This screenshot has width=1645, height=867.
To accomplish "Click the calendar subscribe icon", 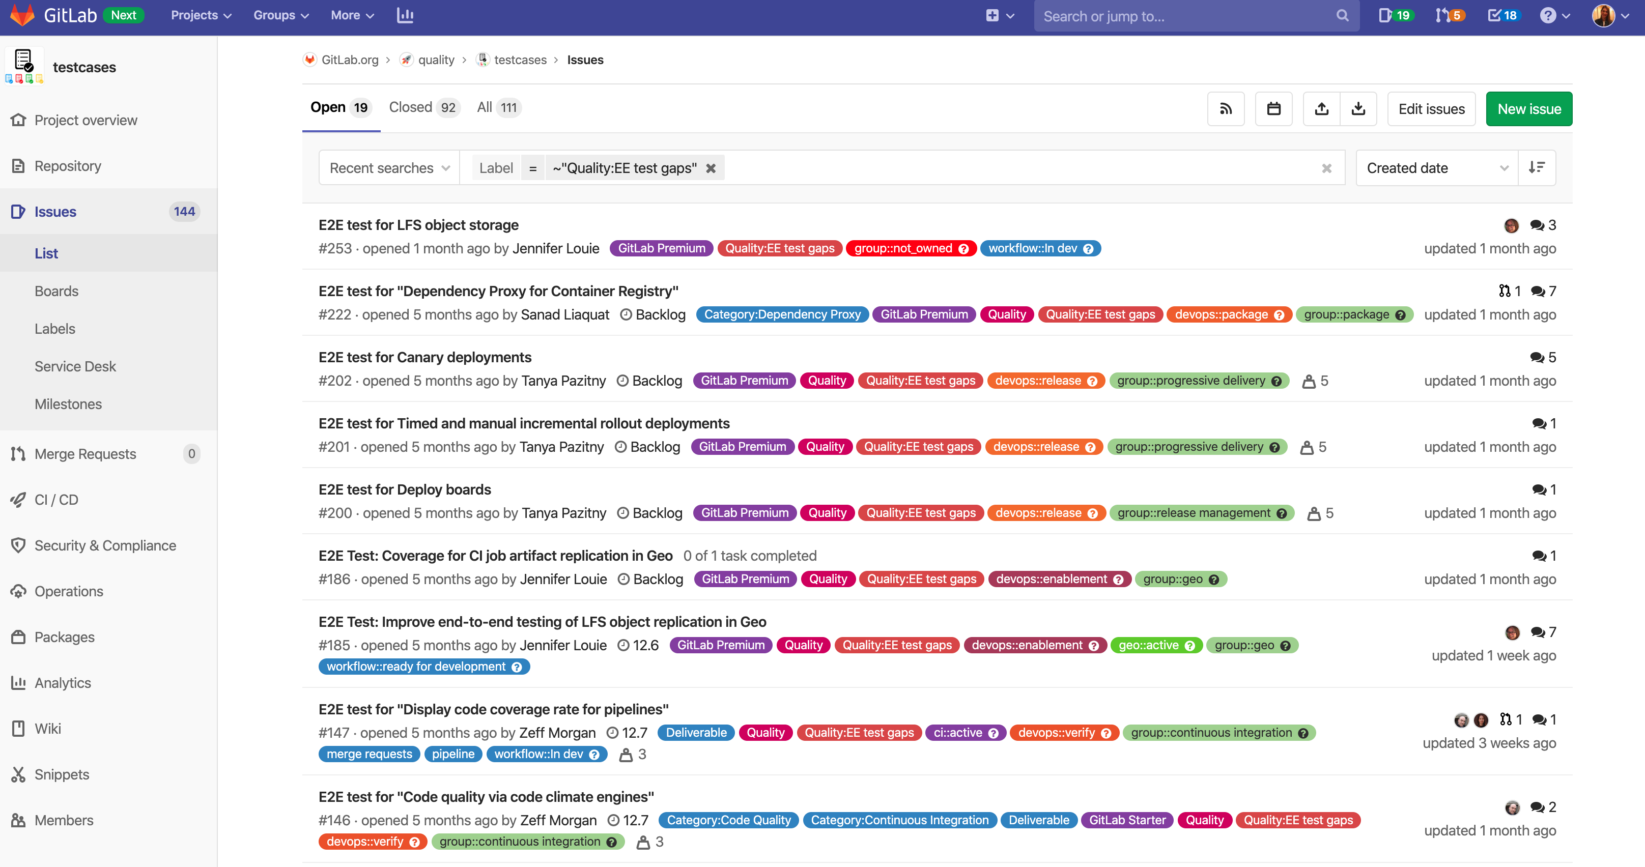I will (1274, 109).
